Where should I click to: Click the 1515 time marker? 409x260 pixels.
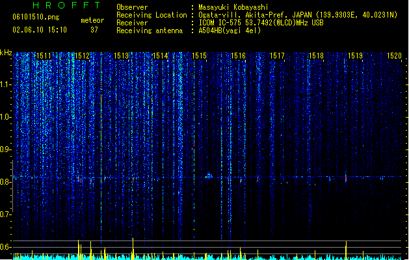pos(199,56)
